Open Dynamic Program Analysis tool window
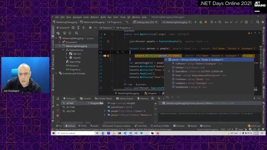 click(x=116, y=126)
